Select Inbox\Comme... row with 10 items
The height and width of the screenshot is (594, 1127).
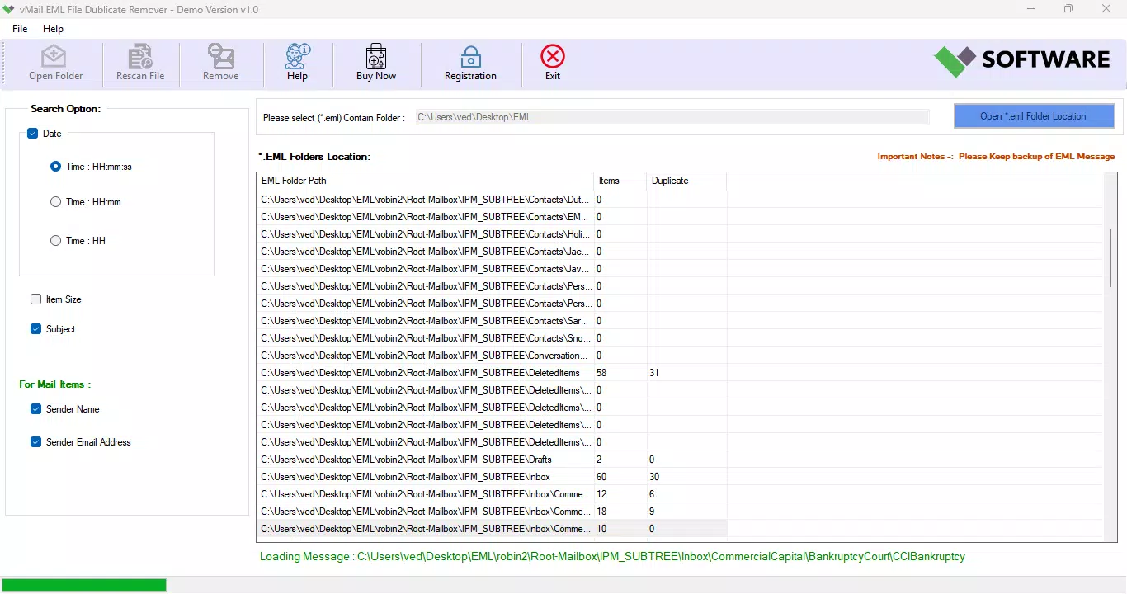click(492, 529)
